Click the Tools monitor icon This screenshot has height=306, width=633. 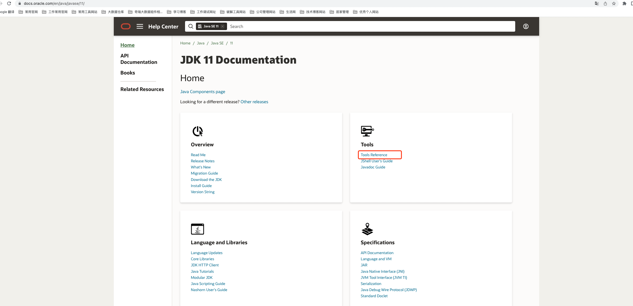pos(367,131)
